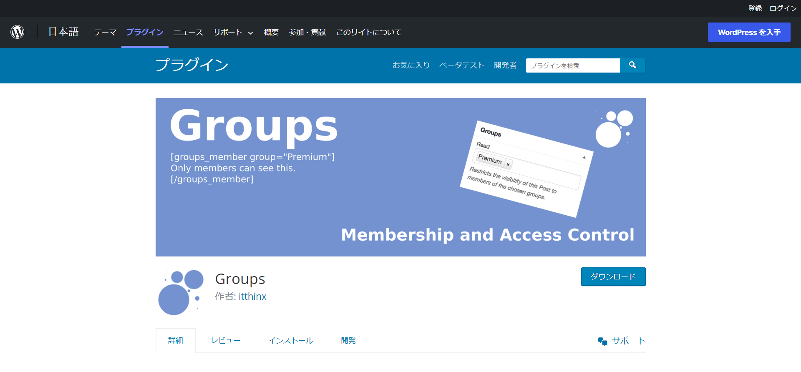Select the レビュー tab
This screenshot has width=801, height=372.
tap(226, 341)
